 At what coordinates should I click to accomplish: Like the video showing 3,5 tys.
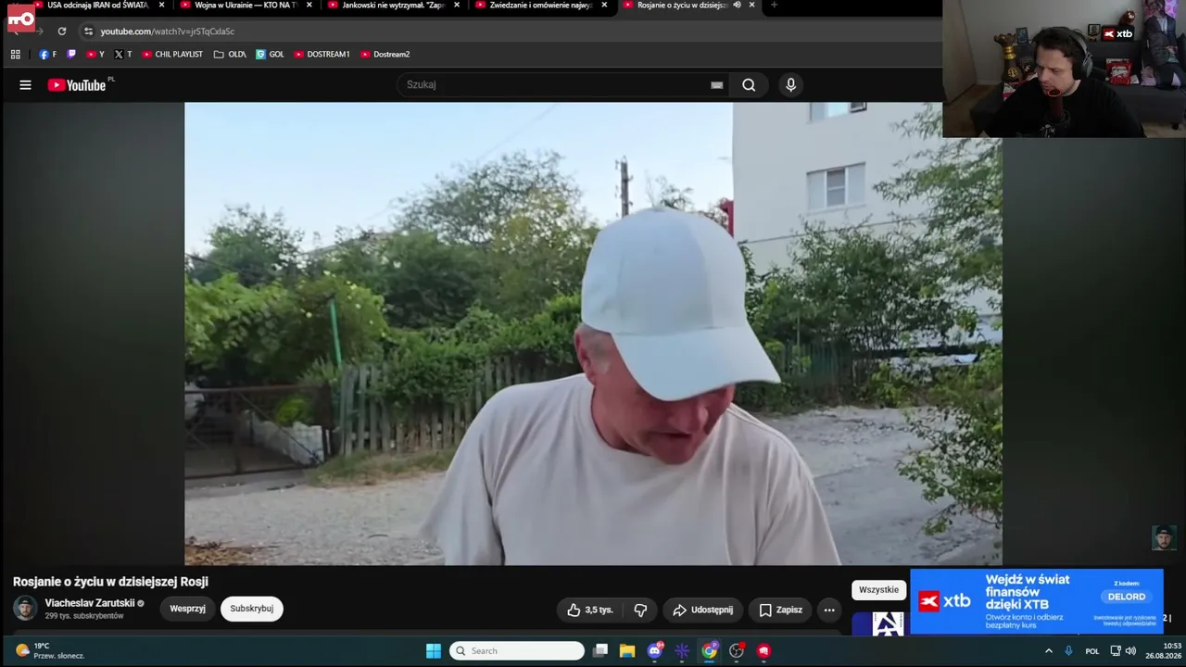(x=590, y=610)
